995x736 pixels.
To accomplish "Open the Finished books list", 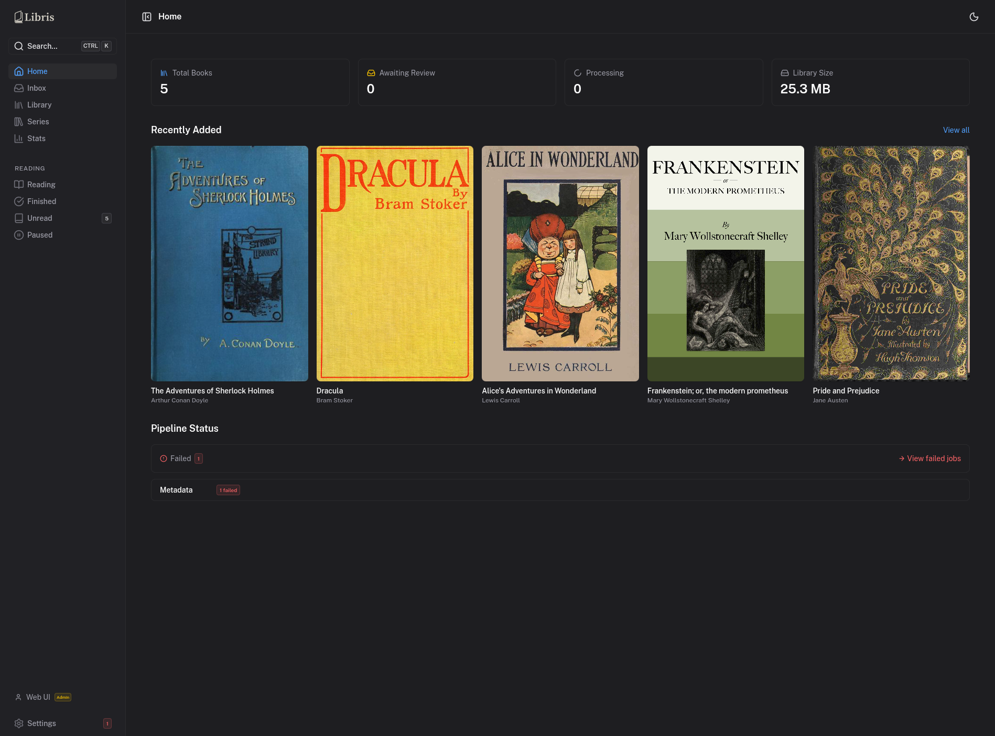I will click(62, 201).
